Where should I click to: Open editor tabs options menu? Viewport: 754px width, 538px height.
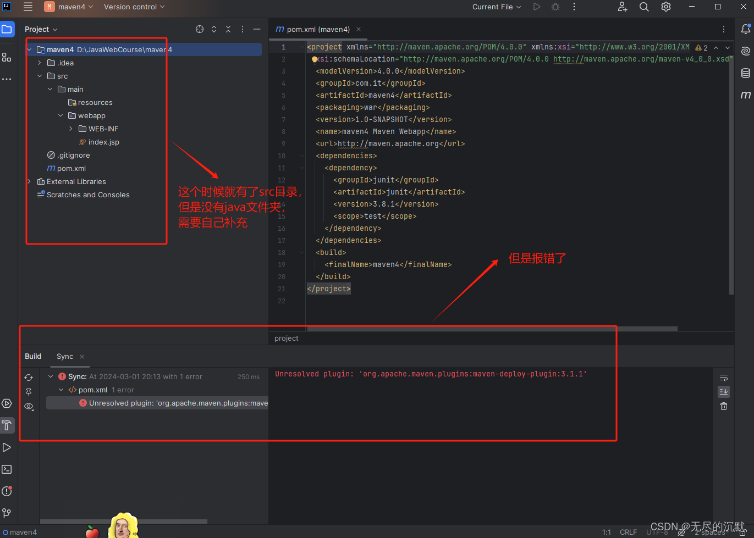724,29
